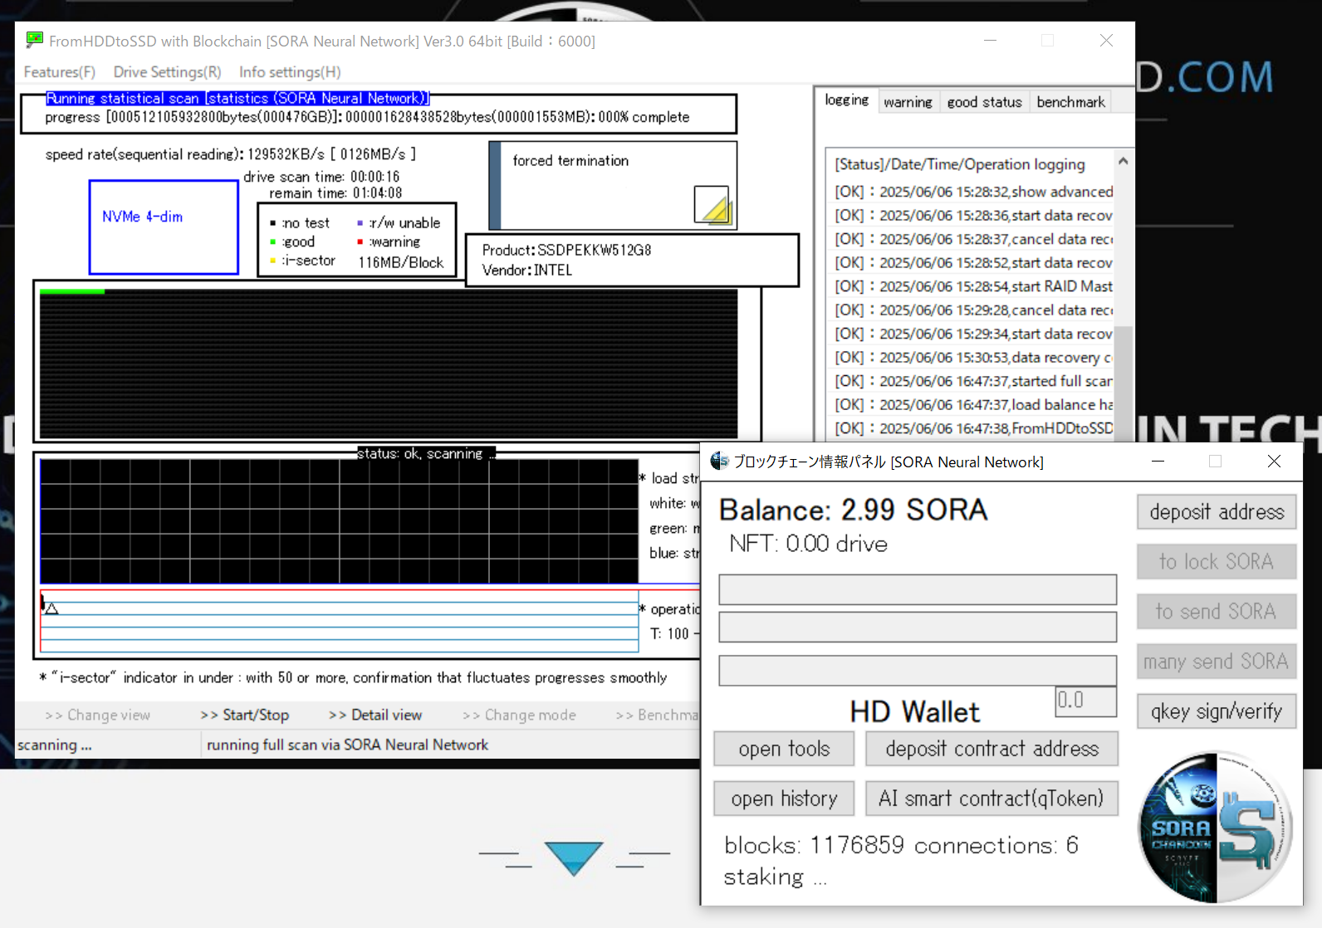Click the to send SORA button

tap(1217, 612)
